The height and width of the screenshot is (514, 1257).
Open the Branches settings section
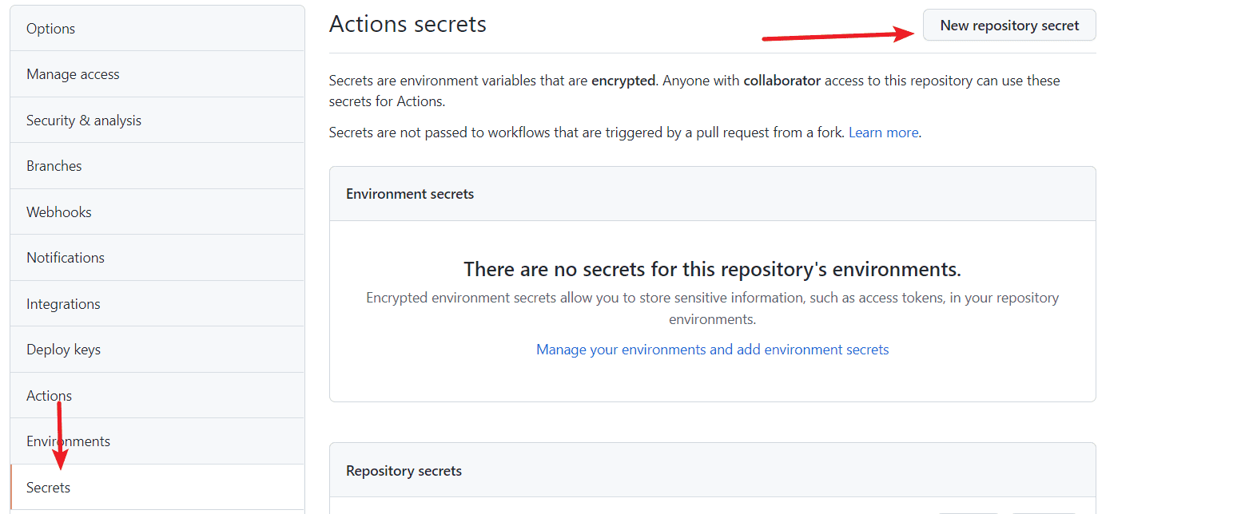[54, 165]
